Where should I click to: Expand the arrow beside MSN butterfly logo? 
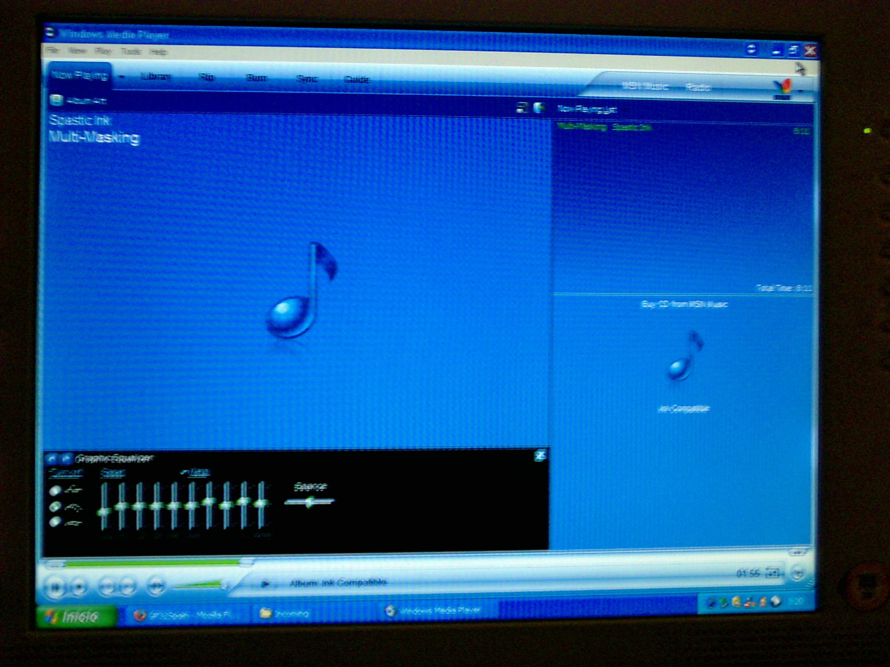pyautogui.click(x=800, y=91)
